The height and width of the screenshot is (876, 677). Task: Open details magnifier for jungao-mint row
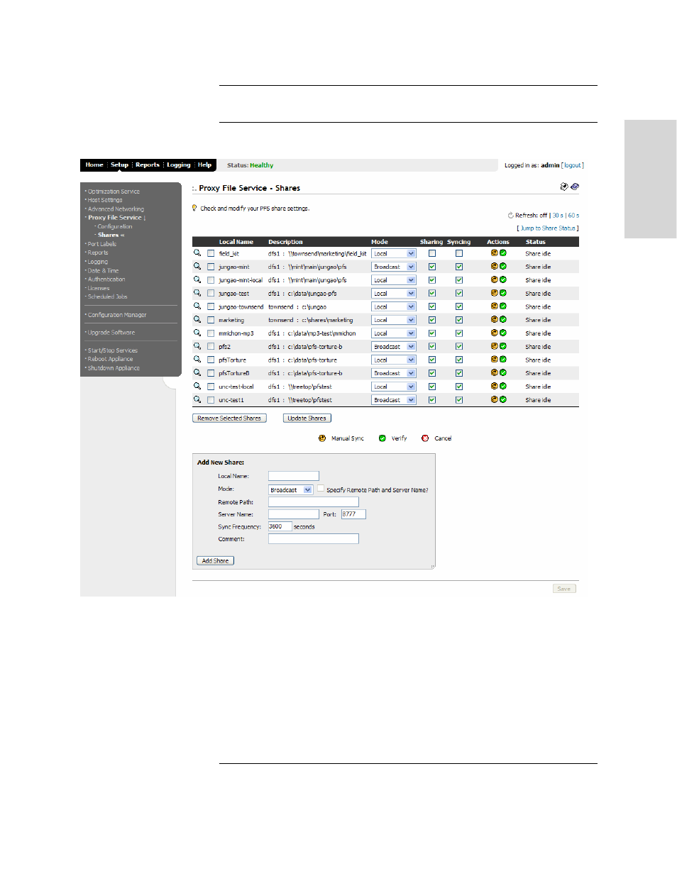(x=197, y=266)
